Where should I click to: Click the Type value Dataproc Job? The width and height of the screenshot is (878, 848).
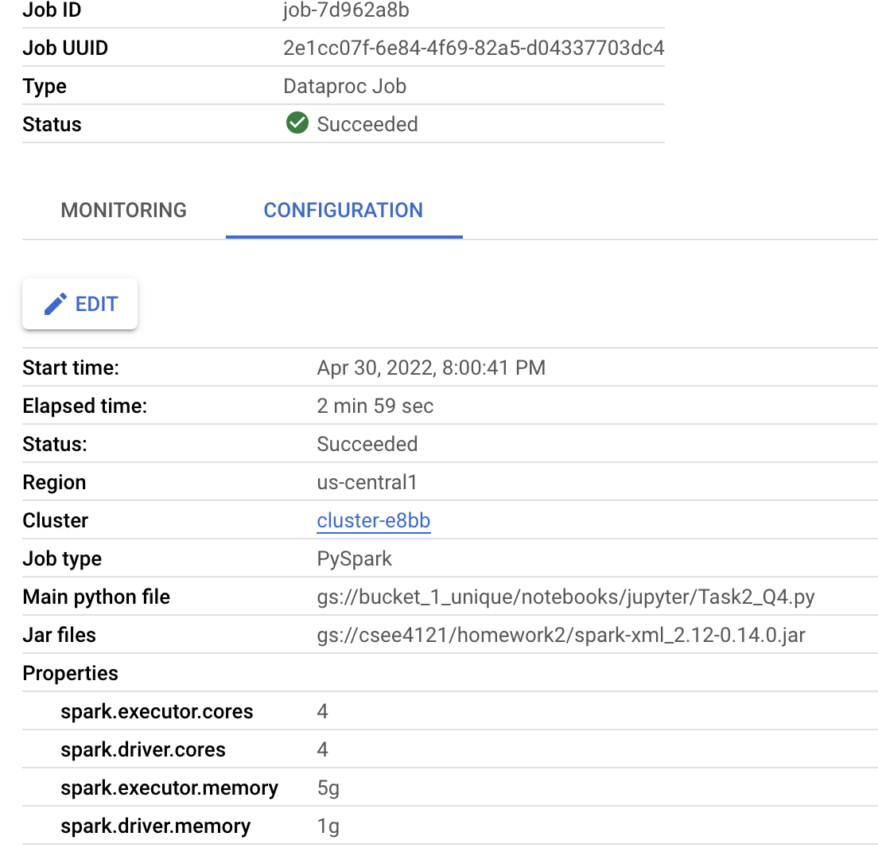pyautogui.click(x=345, y=86)
